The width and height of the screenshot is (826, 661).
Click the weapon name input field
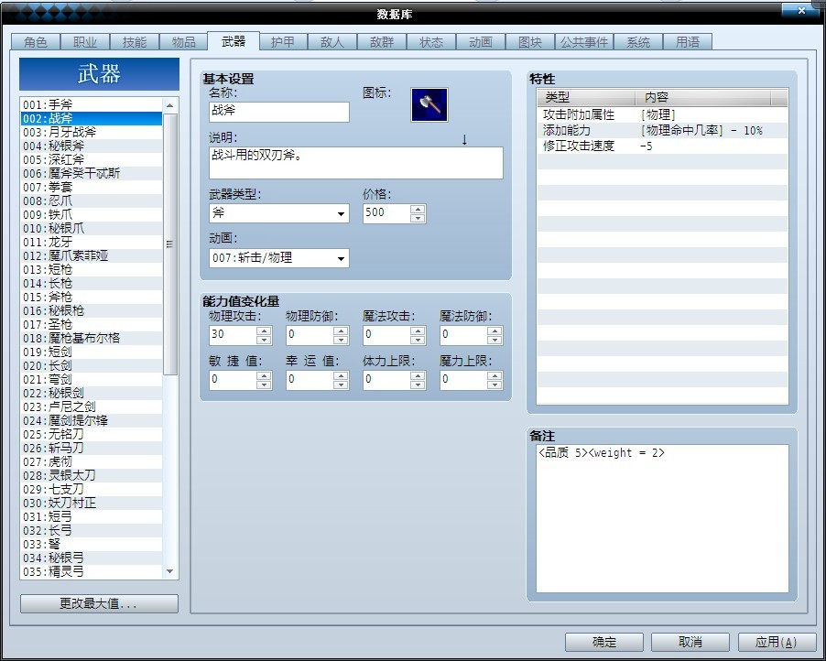pyautogui.click(x=279, y=112)
